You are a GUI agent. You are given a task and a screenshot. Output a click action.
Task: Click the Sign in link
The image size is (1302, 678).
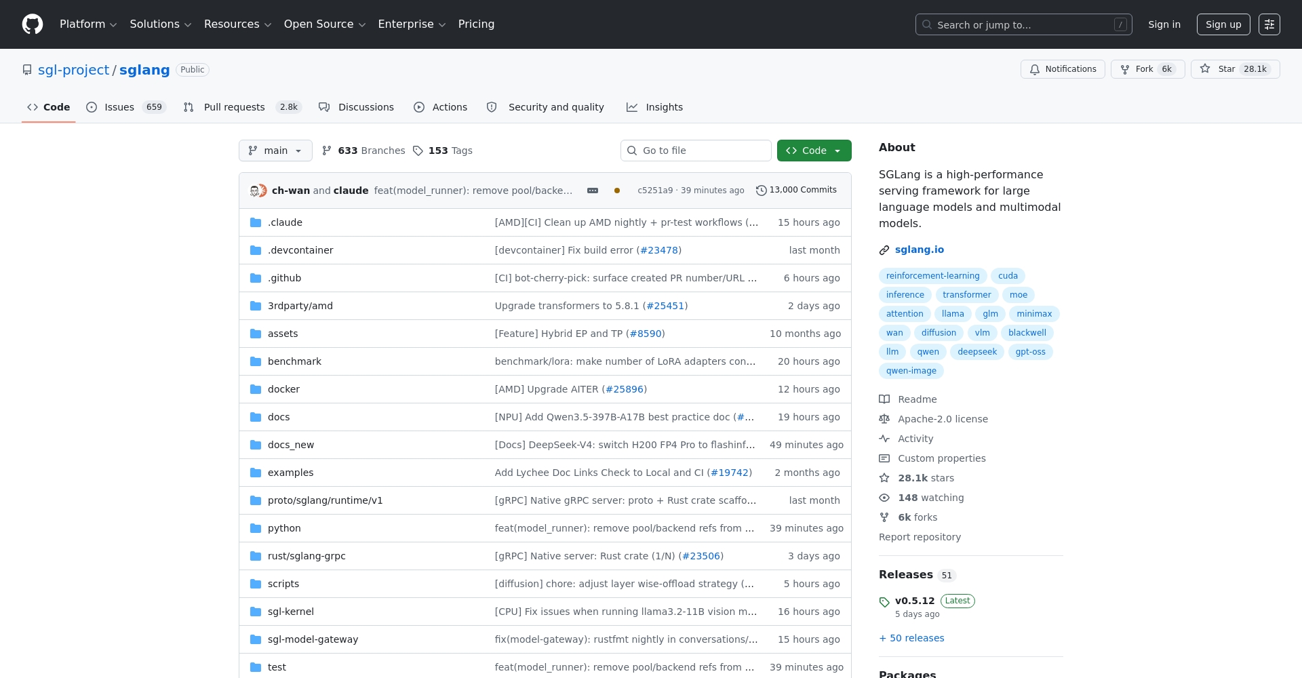[x=1164, y=24]
